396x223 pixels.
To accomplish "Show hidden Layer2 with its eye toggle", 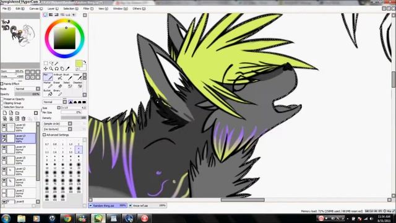I will [4, 191].
